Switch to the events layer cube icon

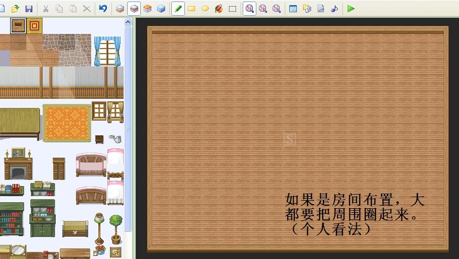coord(161,9)
